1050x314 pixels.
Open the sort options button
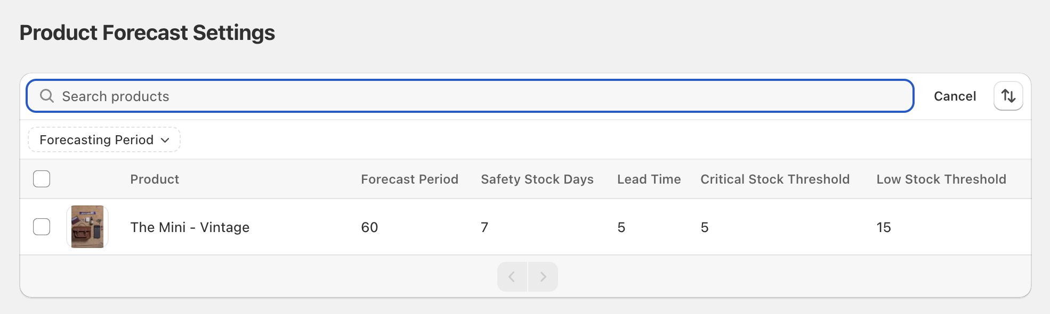point(1008,96)
